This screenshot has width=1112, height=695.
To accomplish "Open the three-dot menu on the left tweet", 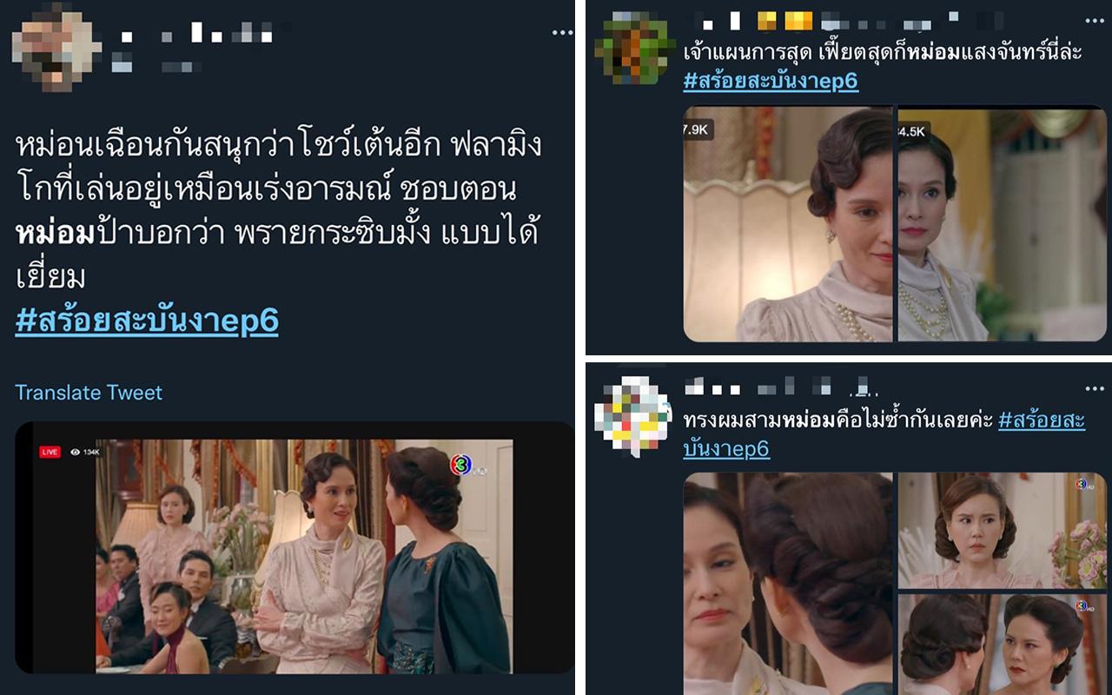I will pos(562,33).
